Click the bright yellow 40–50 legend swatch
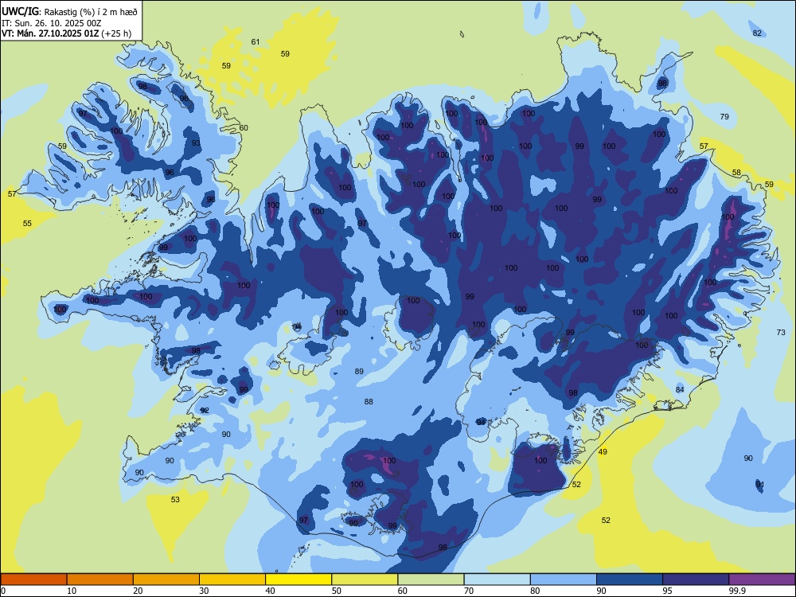 click(x=298, y=579)
